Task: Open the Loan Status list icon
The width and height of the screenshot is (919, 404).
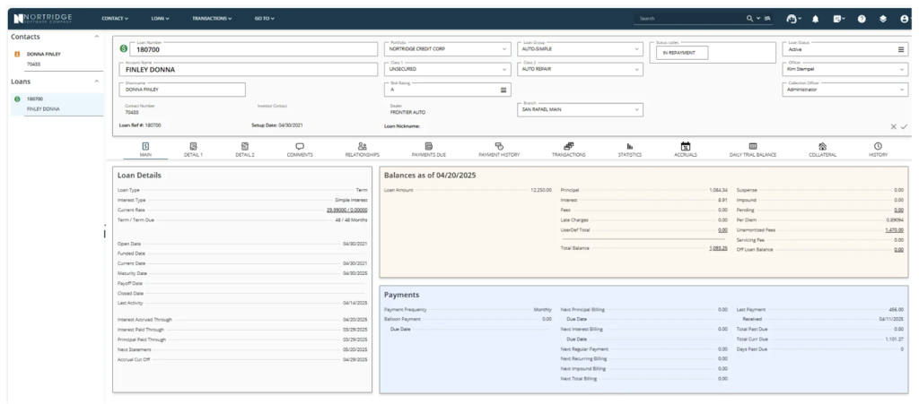Action: coord(901,49)
